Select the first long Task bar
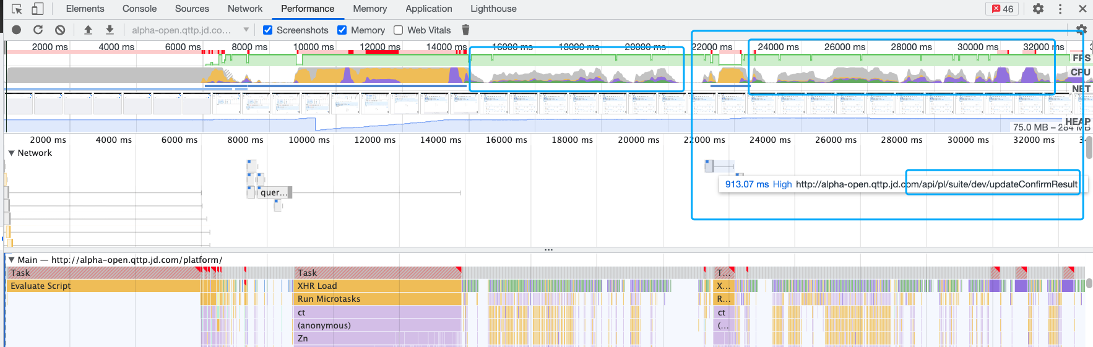 103,273
